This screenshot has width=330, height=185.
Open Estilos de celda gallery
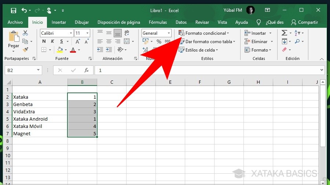(198, 50)
